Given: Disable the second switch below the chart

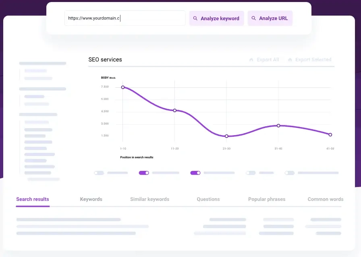Looking at the screenshot, I should [144, 173].
